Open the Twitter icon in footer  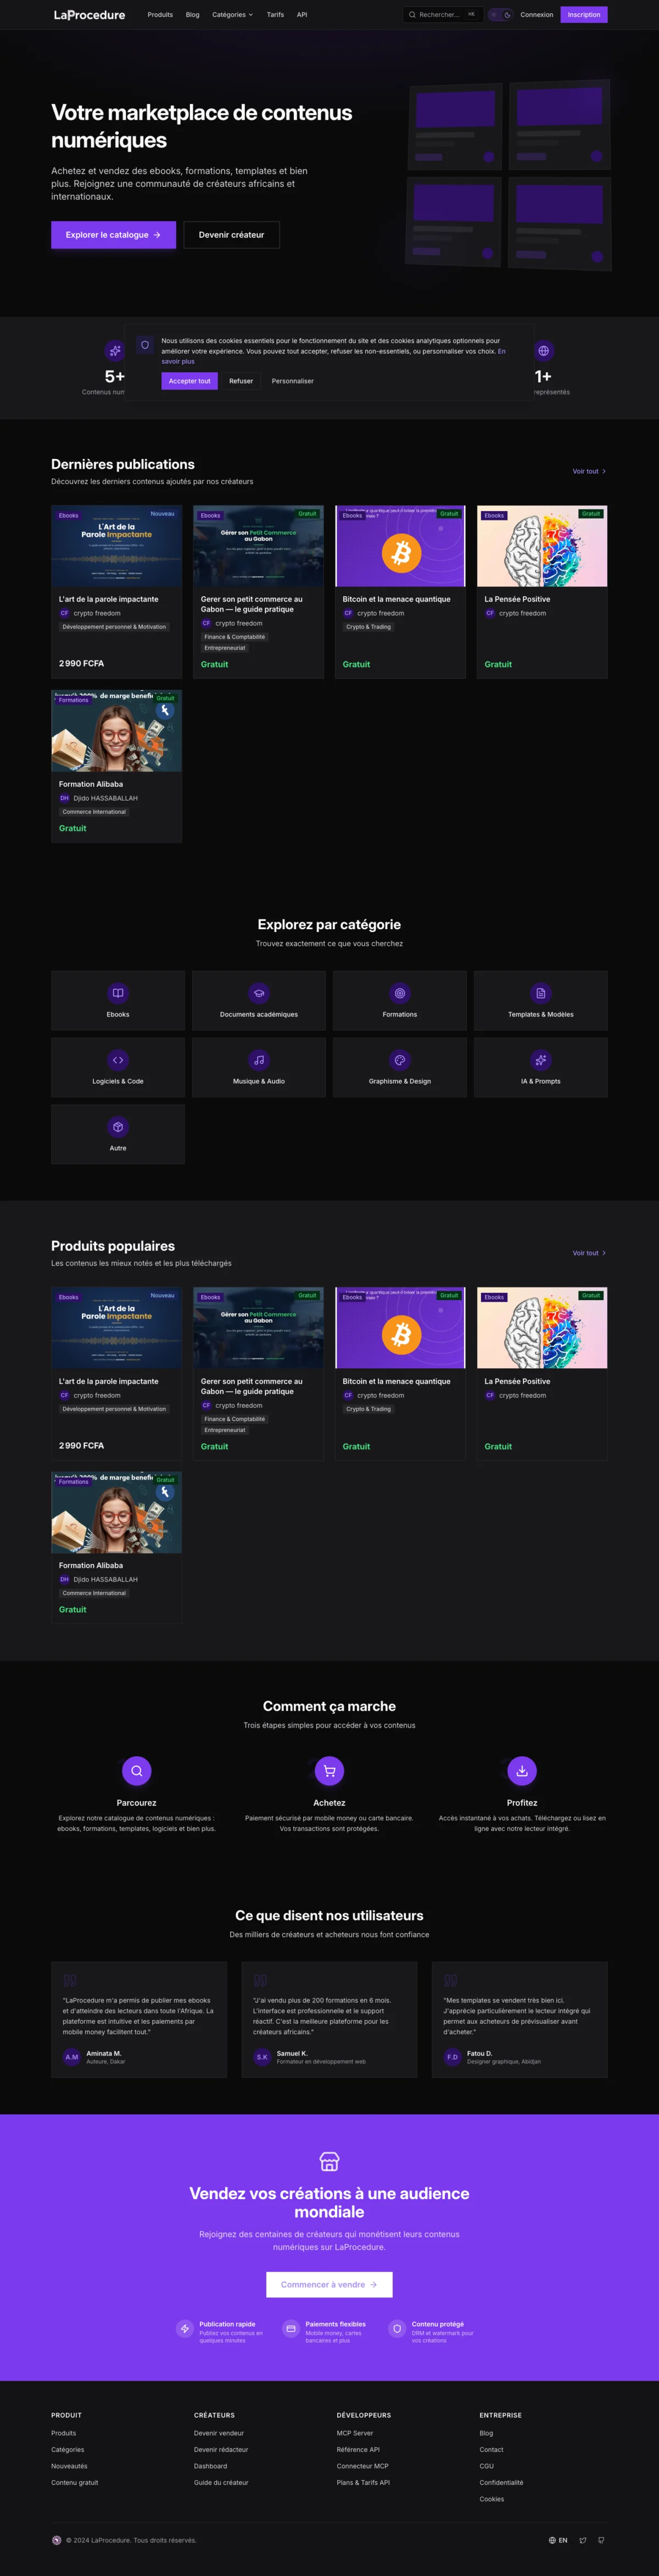[x=583, y=2540]
